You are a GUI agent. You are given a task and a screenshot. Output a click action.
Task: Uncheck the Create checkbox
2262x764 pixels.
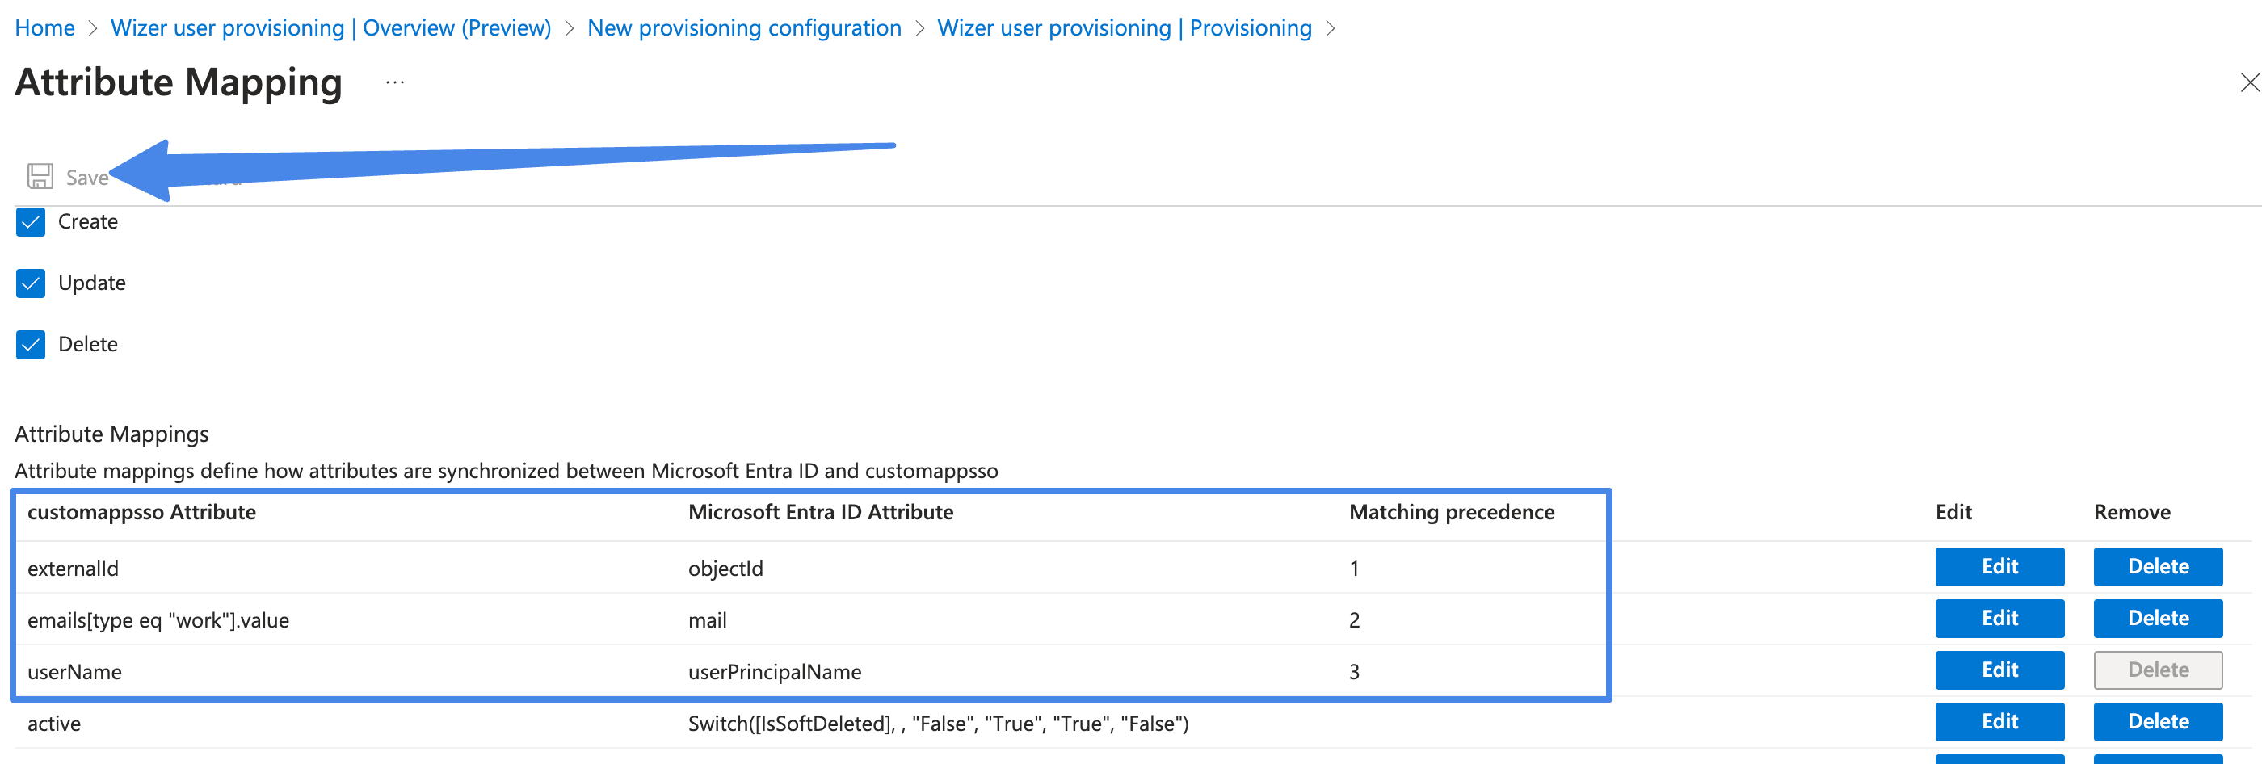coord(31,222)
